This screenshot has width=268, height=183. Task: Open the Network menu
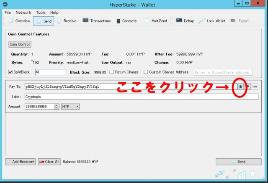23,13
